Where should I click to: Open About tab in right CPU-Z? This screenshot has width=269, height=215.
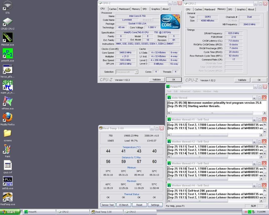click(x=251, y=9)
